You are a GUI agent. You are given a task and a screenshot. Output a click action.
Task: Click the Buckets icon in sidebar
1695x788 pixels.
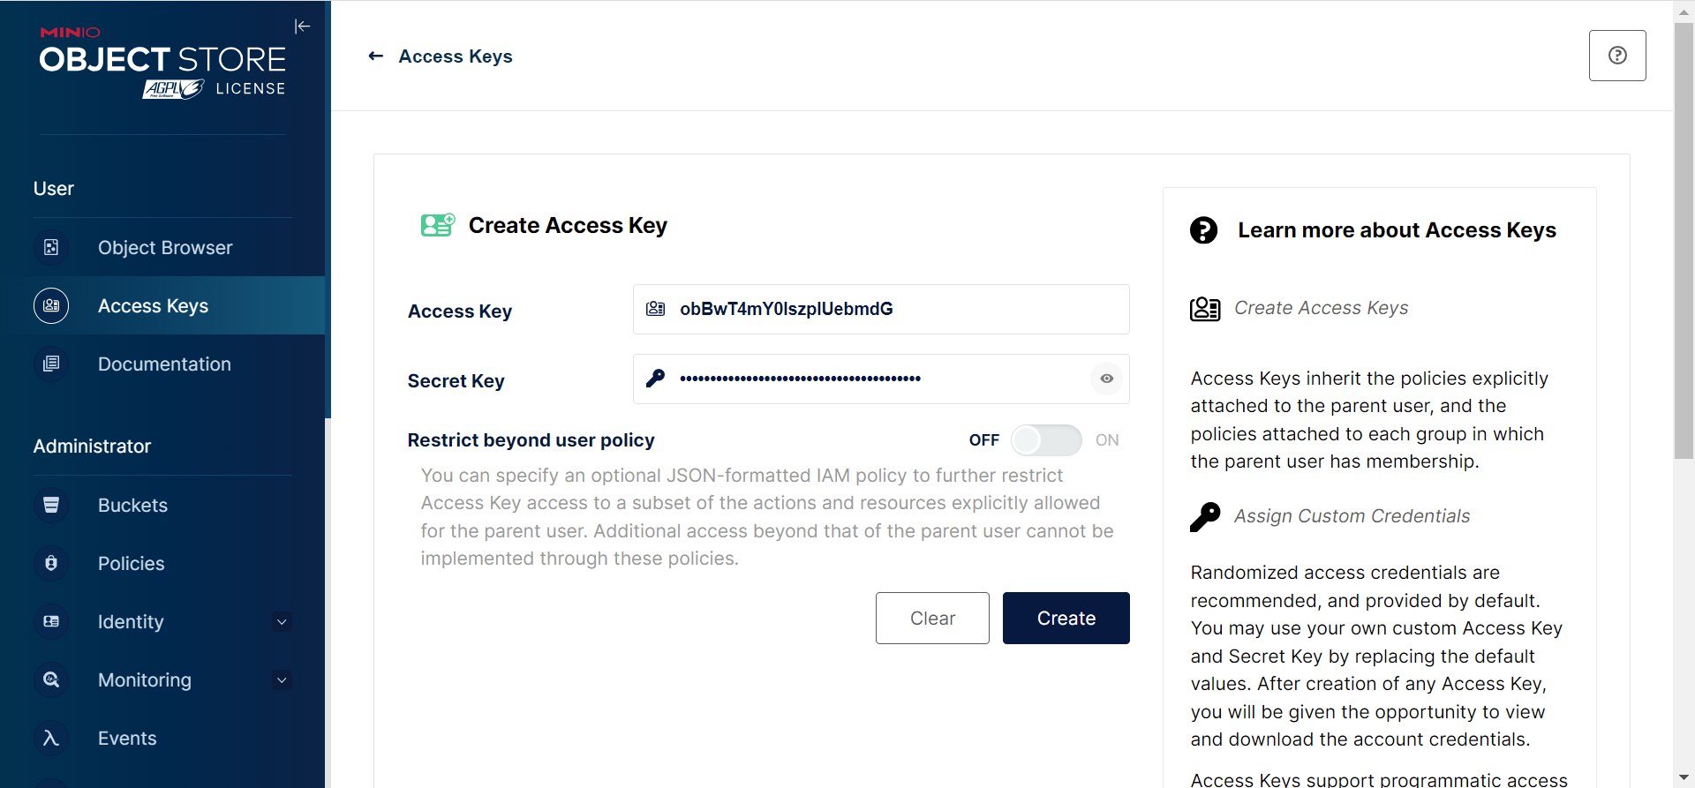(x=51, y=506)
